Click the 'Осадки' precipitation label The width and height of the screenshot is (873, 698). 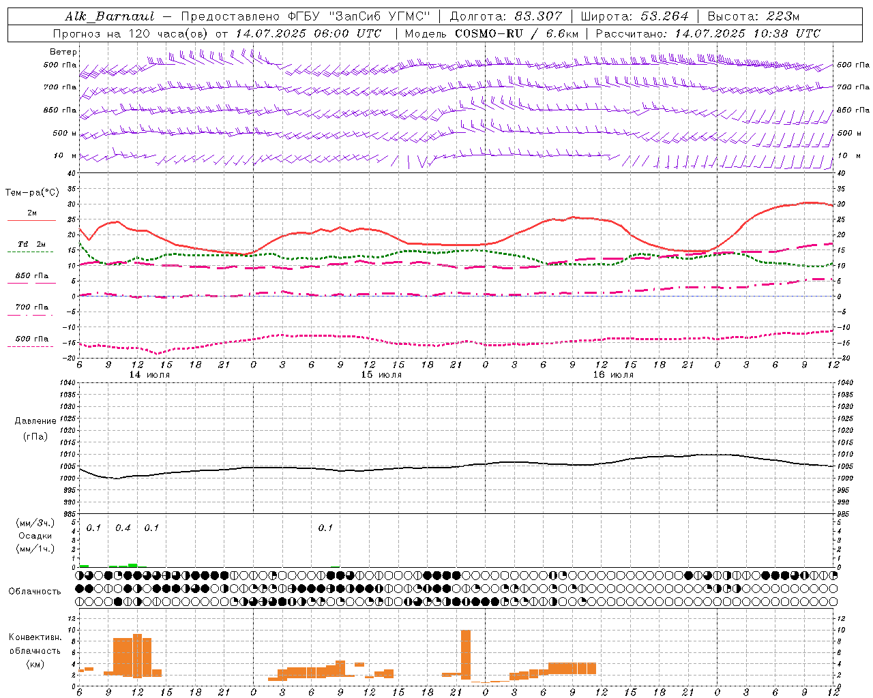[35, 536]
